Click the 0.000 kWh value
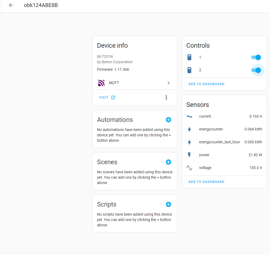 [x=253, y=142]
